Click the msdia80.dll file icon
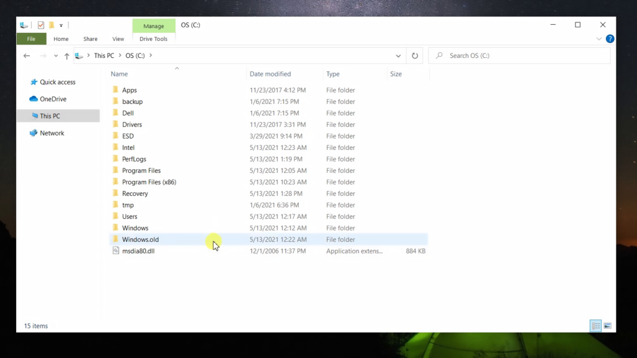 116,250
